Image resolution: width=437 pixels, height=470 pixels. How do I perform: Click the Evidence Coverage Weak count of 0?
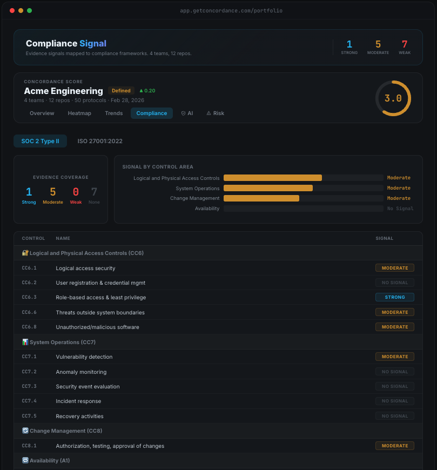point(76,192)
